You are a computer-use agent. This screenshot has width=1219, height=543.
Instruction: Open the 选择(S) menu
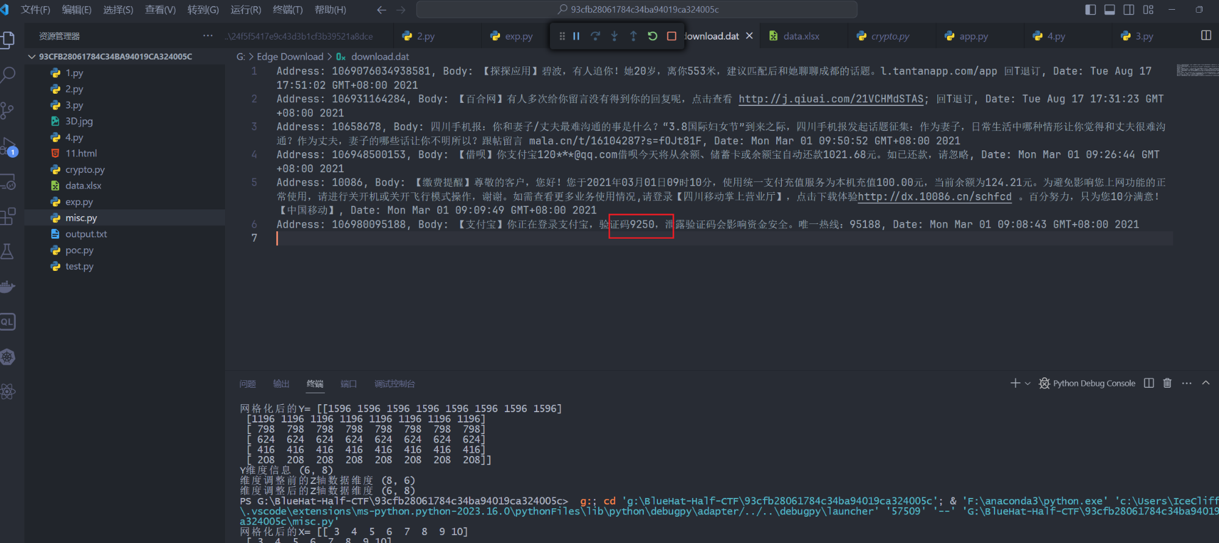pos(118,10)
